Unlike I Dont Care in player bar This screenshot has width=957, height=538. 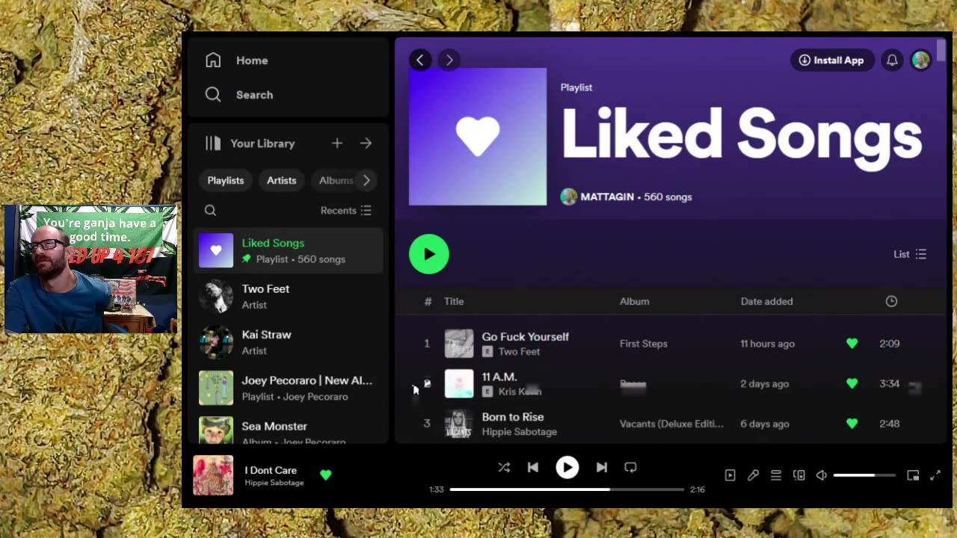click(x=325, y=474)
